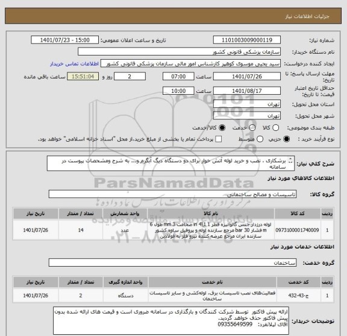This screenshot has width=347, height=336.
Task: Click the delivery city field تهران
Action: coord(247,116)
